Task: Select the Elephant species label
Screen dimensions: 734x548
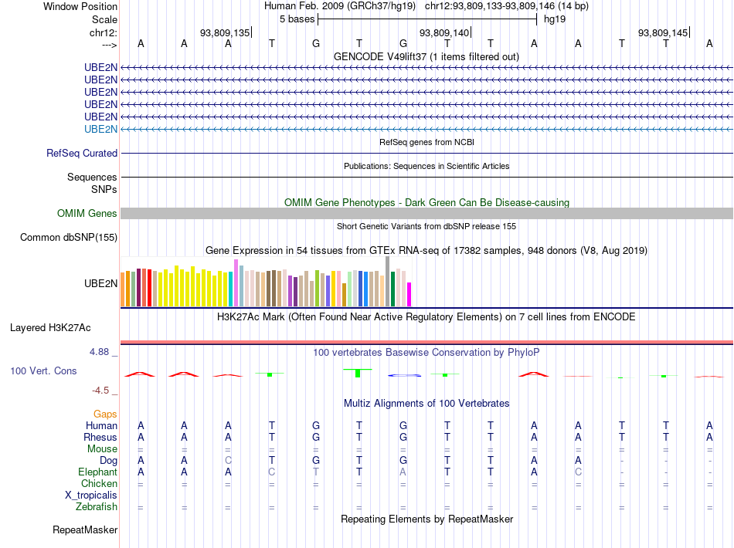Action: click(x=97, y=472)
